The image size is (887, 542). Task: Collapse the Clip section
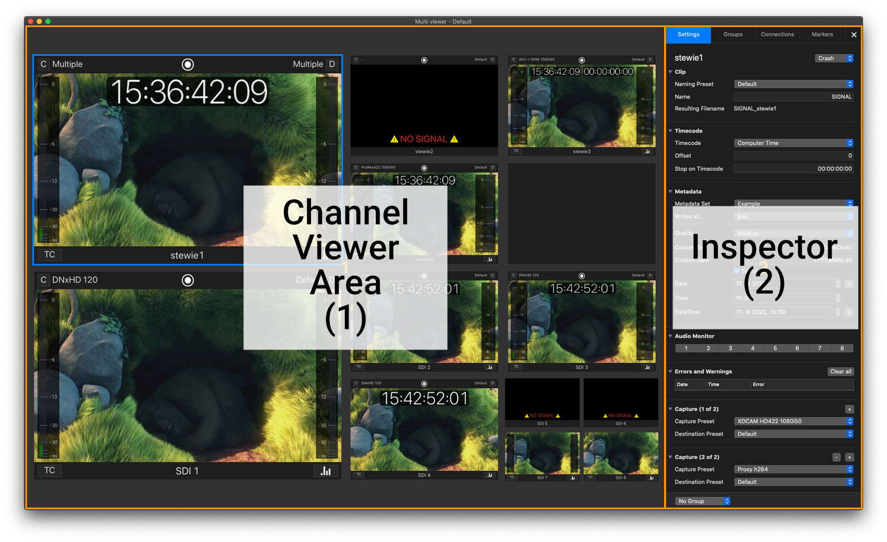(670, 72)
